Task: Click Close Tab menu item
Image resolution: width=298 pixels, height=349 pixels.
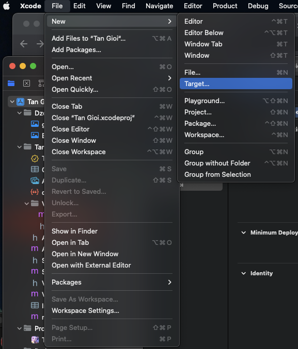Action: (112, 106)
